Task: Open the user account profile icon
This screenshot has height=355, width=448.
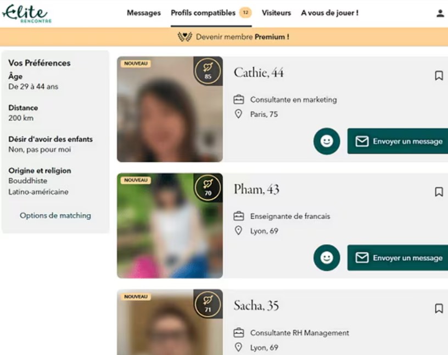Action: tap(440, 14)
